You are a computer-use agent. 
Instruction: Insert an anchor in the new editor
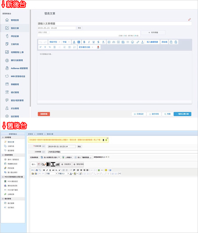tap(142, 42)
